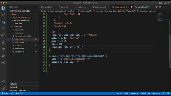The width and height of the screenshot is (171, 96).
Task: Switch to the variables.tf tab
Action: click(x=143, y=7)
